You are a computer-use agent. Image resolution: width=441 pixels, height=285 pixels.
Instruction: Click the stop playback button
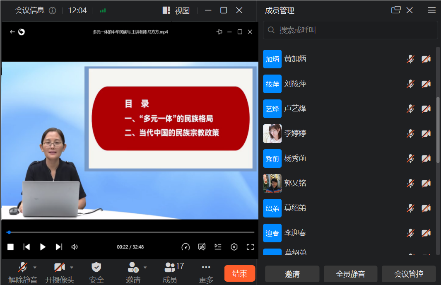(11, 247)
